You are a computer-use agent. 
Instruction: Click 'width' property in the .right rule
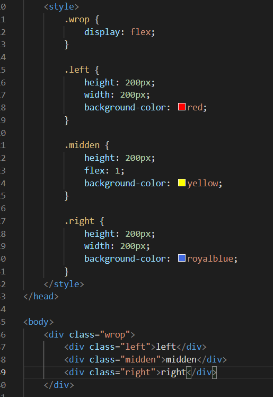pyautogui.click(x=97, y=246)
